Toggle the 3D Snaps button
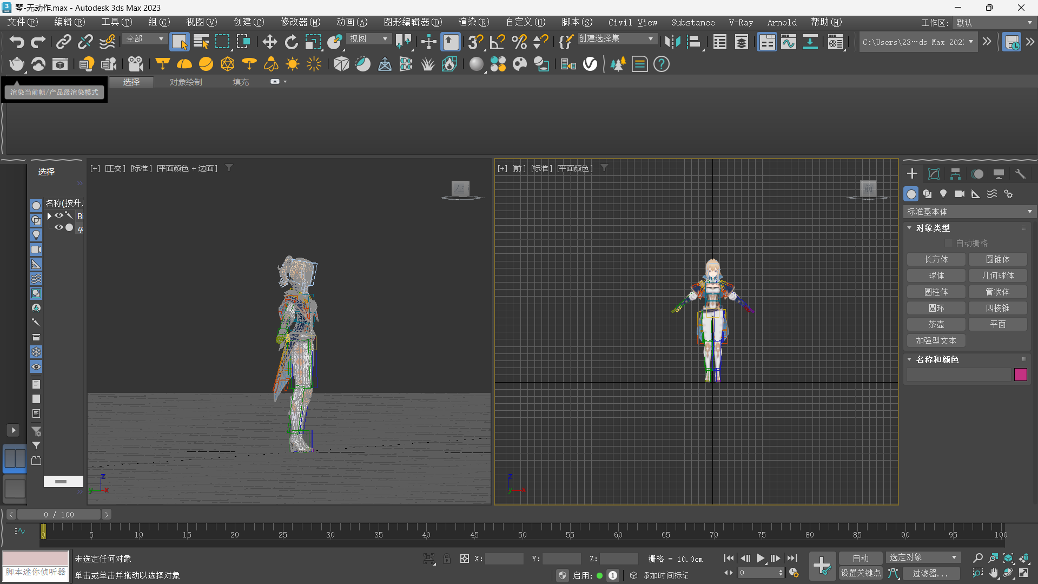Viewport: 1038px width, 584px height. tap(475, 42)
